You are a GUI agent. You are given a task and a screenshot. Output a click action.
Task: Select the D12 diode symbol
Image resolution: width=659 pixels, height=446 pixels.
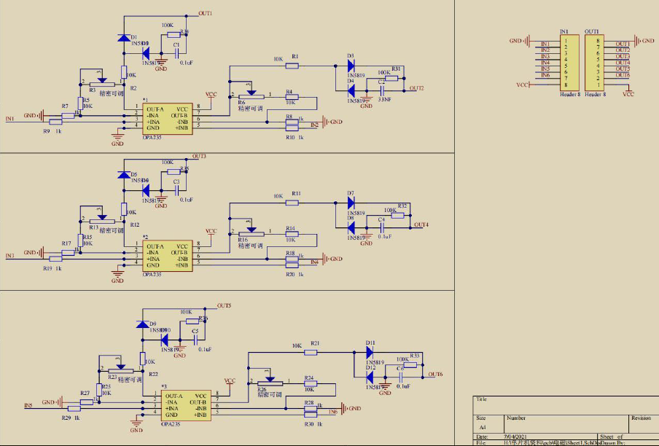[370, 377]
